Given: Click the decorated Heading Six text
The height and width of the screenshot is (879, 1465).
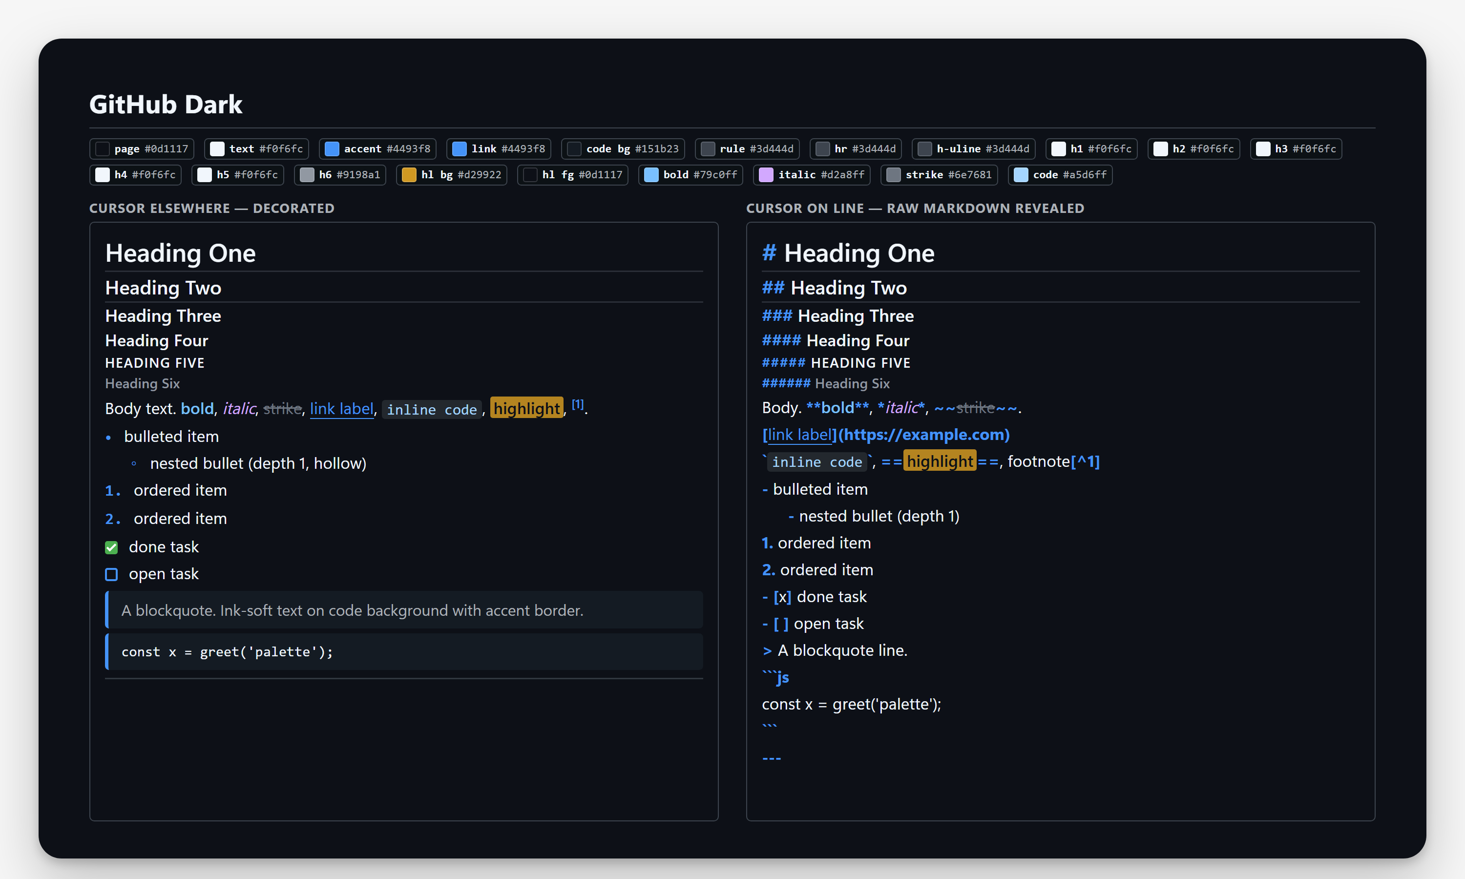Looking at the screenshot, I should tap(142, 384).
